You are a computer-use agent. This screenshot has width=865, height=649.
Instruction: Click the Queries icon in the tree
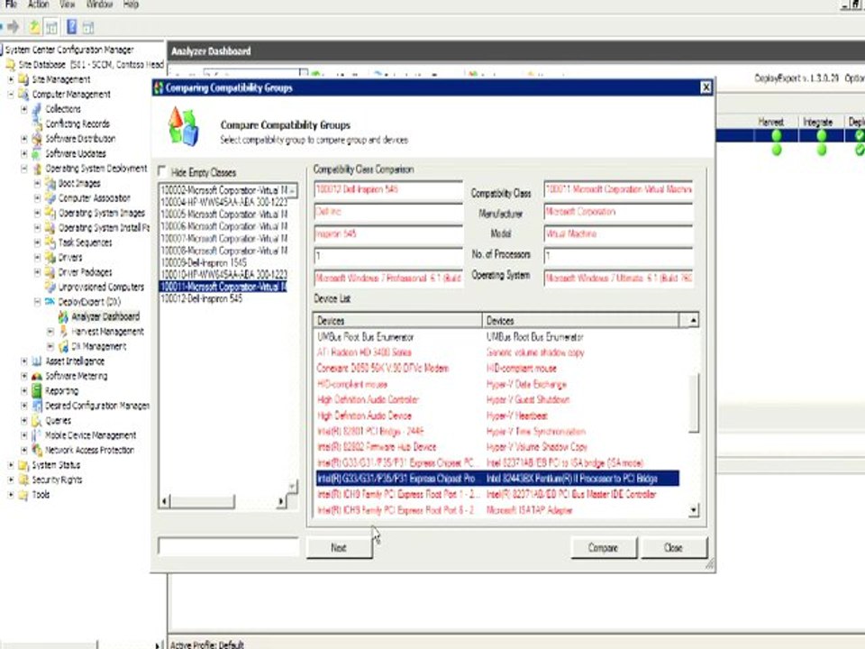click(37, 421)
